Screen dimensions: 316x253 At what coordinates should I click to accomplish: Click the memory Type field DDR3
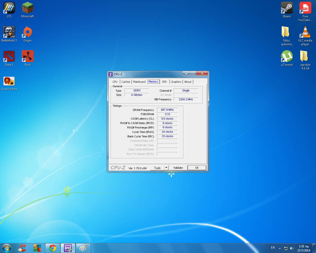137,90
